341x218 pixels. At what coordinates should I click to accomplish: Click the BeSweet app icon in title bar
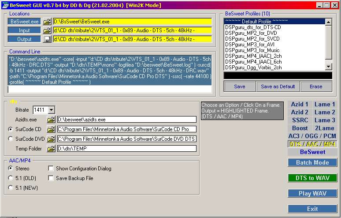pos(5,5)
